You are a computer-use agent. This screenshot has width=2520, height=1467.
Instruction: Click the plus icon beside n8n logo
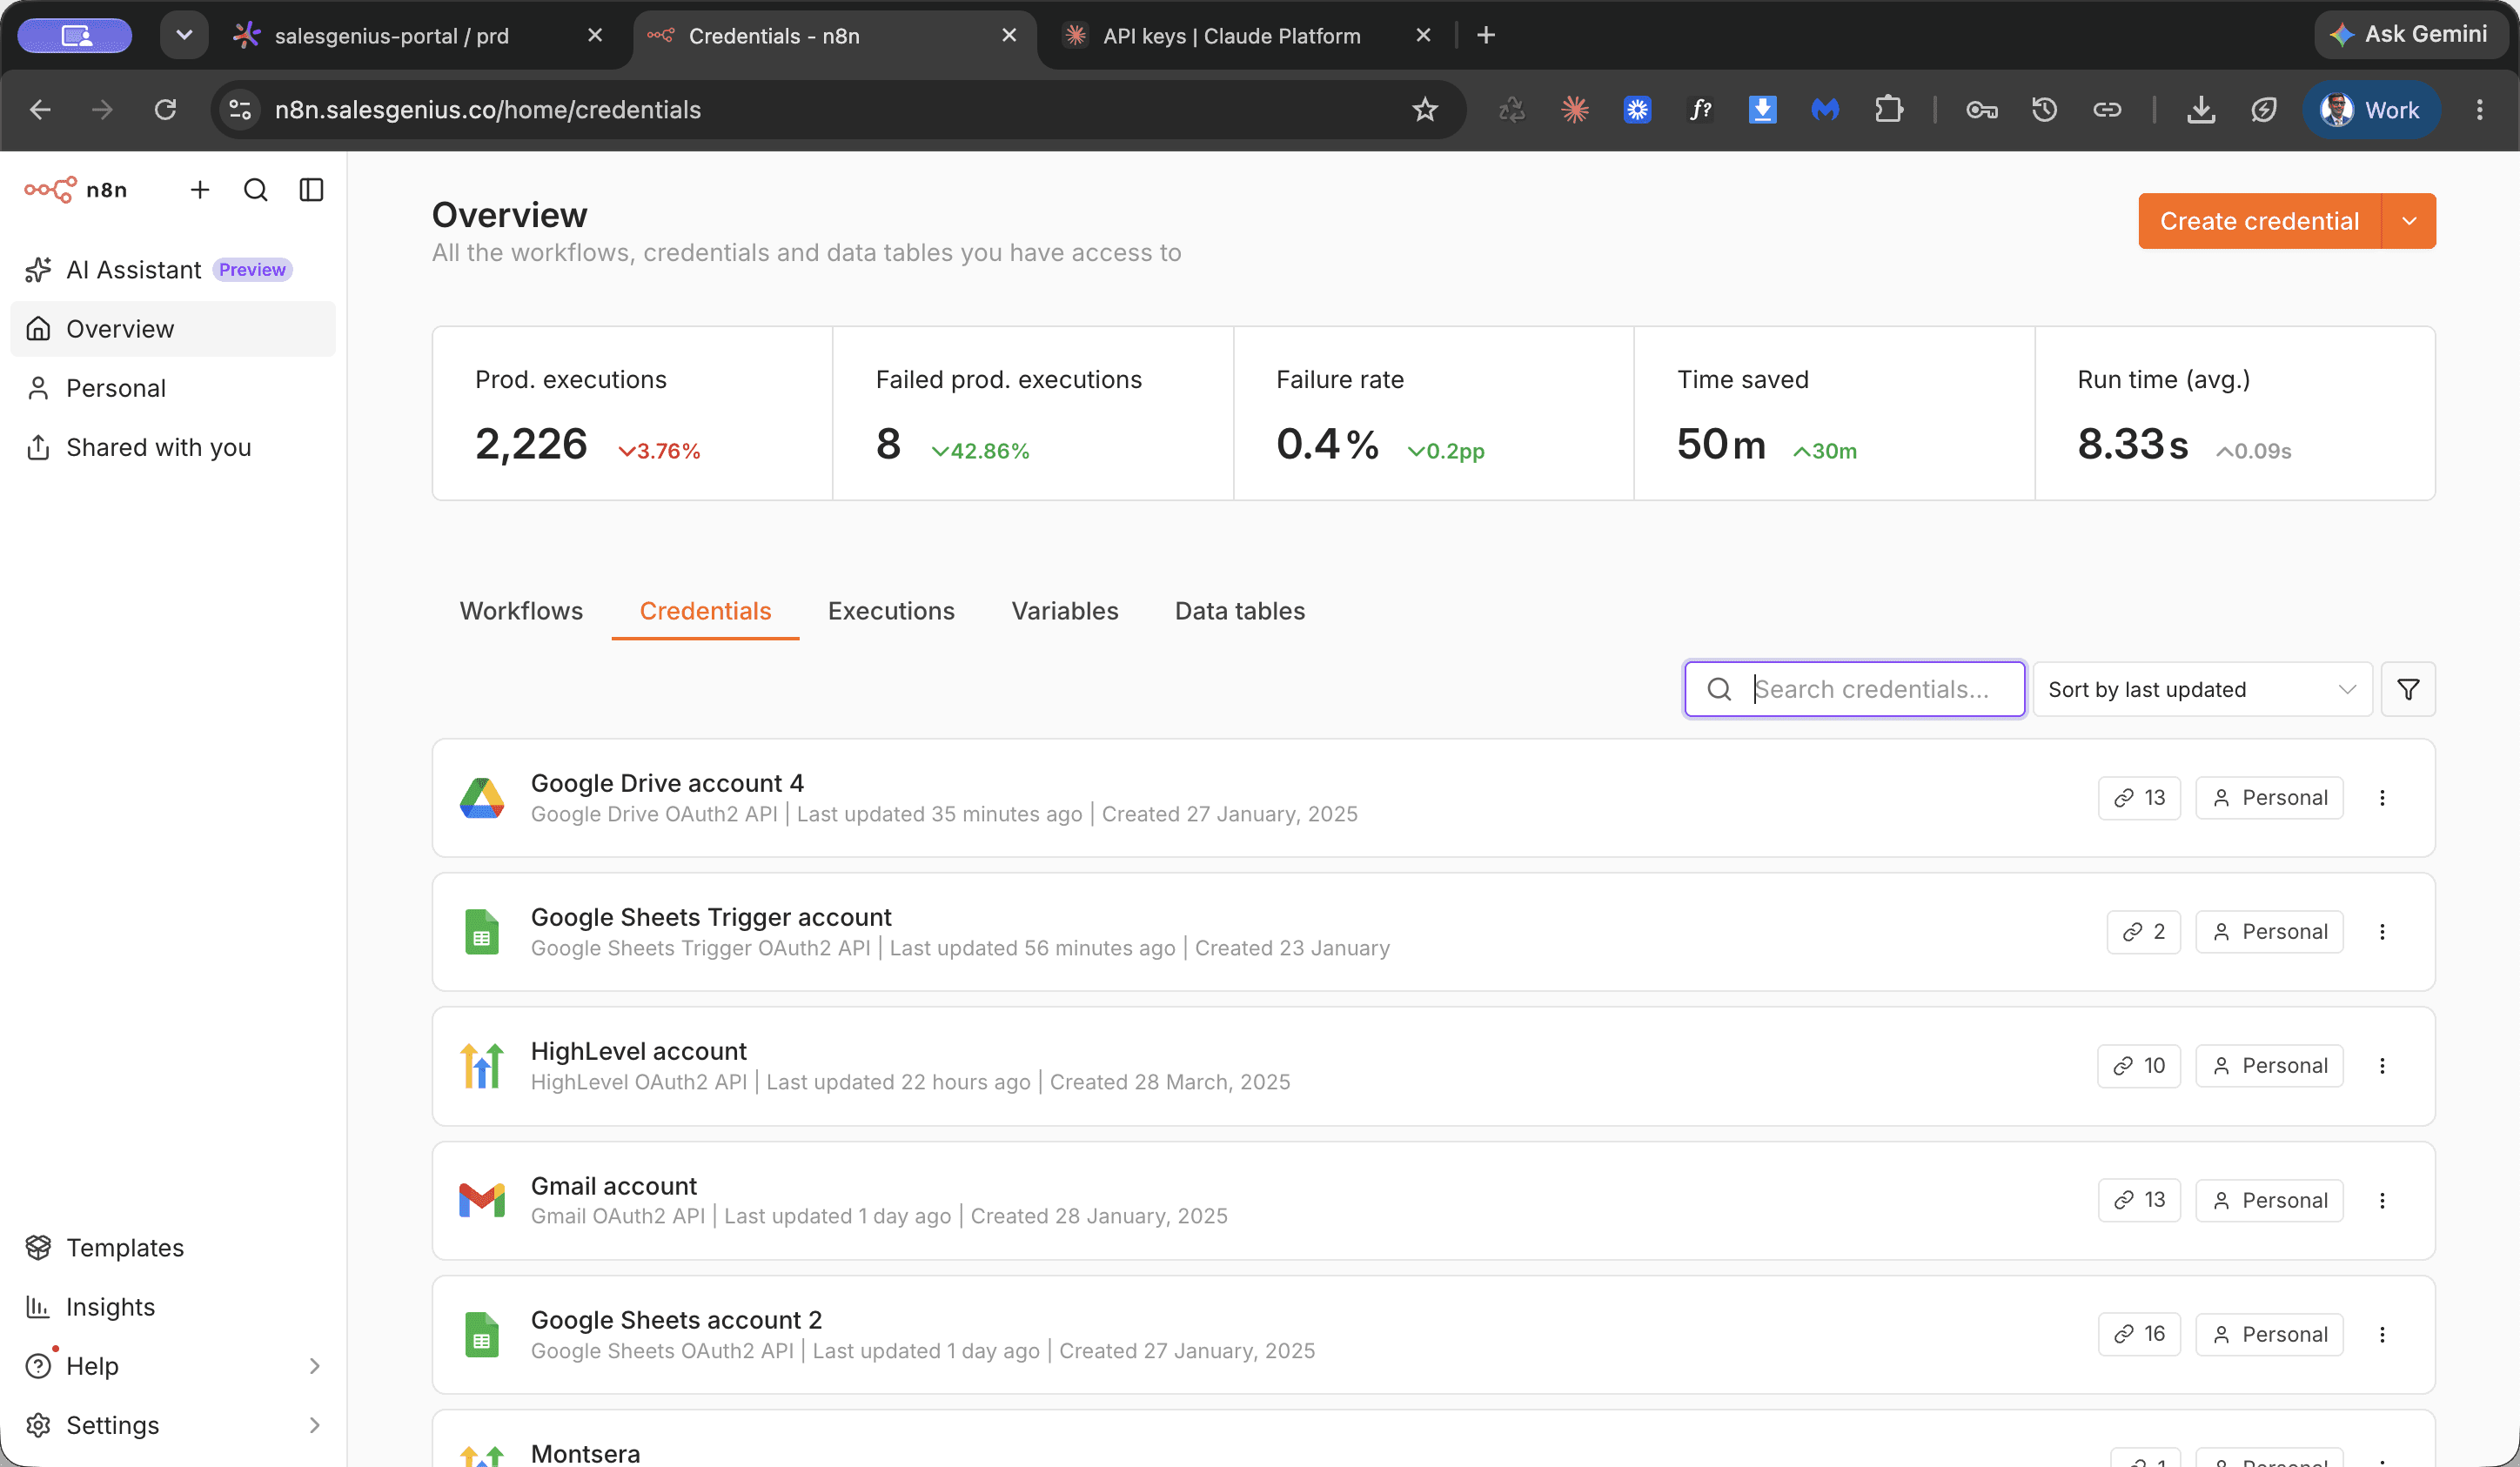click(x=200, y=190)
